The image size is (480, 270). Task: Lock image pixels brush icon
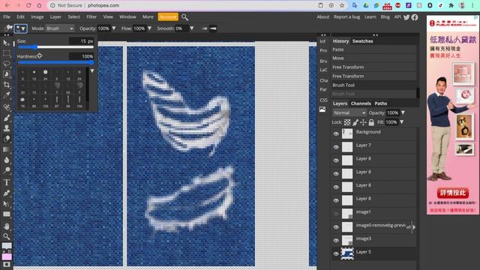click(x=355, y=122)
